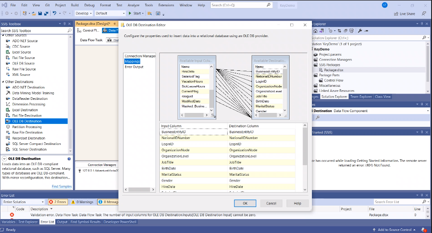The height and width of the screenshot is (233, 432).
Task: Click the Sync with Active Document icon
Action: click(x=339, y=31)
